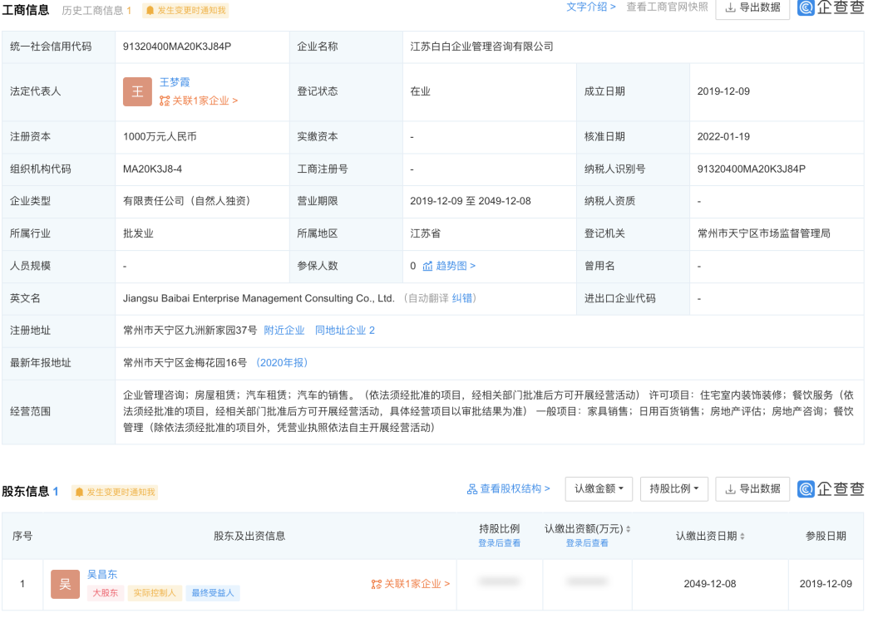
Task: Click 发生变更时通知我 in 股东信息 header
Action: tap(115, 493)
